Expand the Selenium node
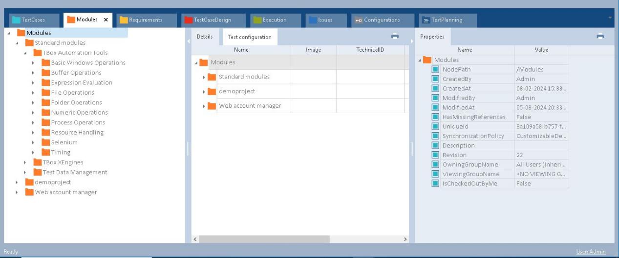This screenshot has width=619, height=258. pos(33,142)
